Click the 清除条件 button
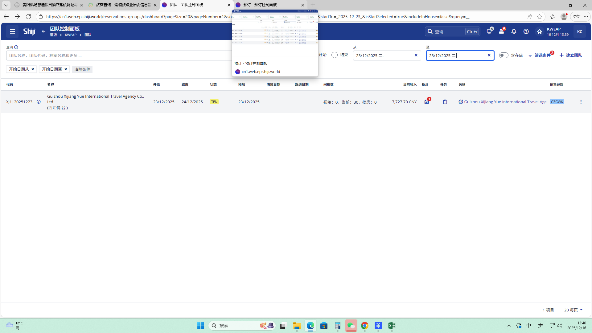Screen dimensions: 592x333 [82, 69]
